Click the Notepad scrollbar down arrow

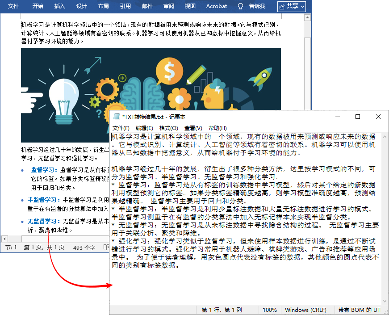click(385, 300)
